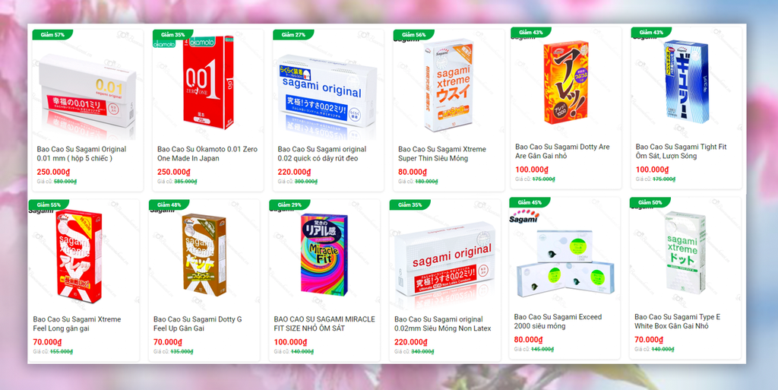This screenshot has height=390, width=778.
Task: Click the Giảm 48% discount badge
Action: (169, 205)
